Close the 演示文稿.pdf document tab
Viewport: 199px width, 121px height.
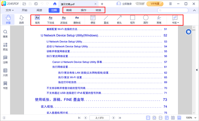coord(95,4)
